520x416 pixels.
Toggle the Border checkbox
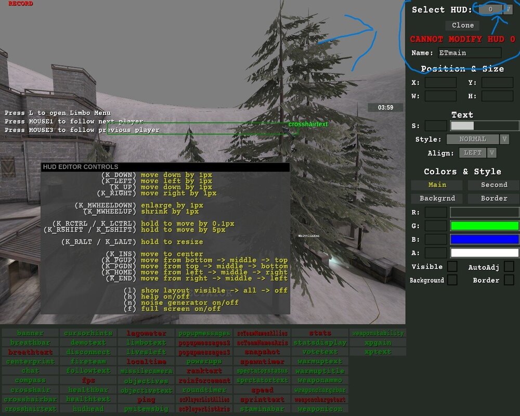pyautogui.click(x=509, y=280)
